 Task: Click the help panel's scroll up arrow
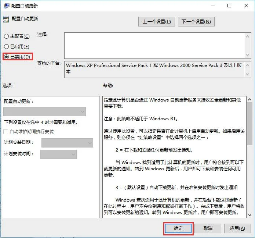click(x=249, y=100)
